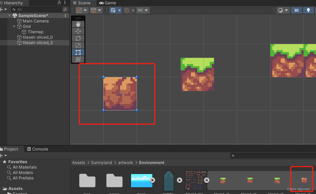This screenshot has height=194, width=316.
Task: Click the Project panel search field
Action: pos(273,156)
